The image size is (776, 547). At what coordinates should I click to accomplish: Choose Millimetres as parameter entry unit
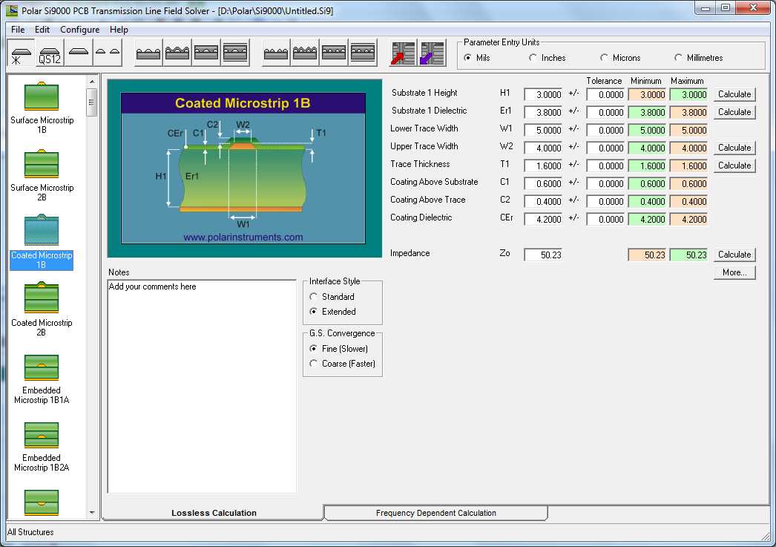[698, 58]
